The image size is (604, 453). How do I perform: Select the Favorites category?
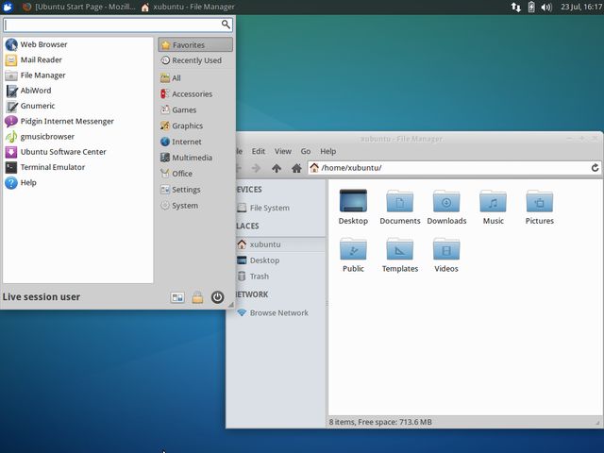click(195, 44)
